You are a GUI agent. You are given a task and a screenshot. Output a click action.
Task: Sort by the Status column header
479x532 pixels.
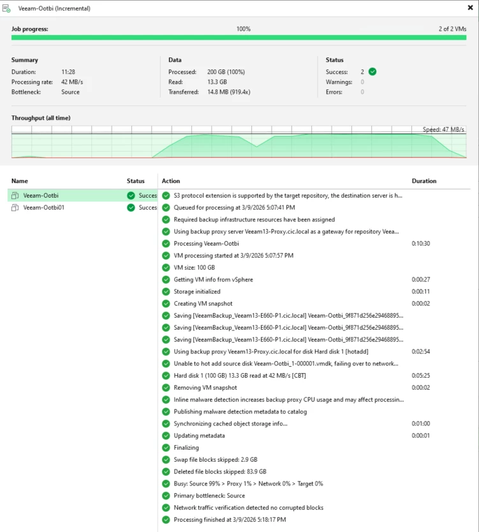pyautogui.click(x=136, y=181)
